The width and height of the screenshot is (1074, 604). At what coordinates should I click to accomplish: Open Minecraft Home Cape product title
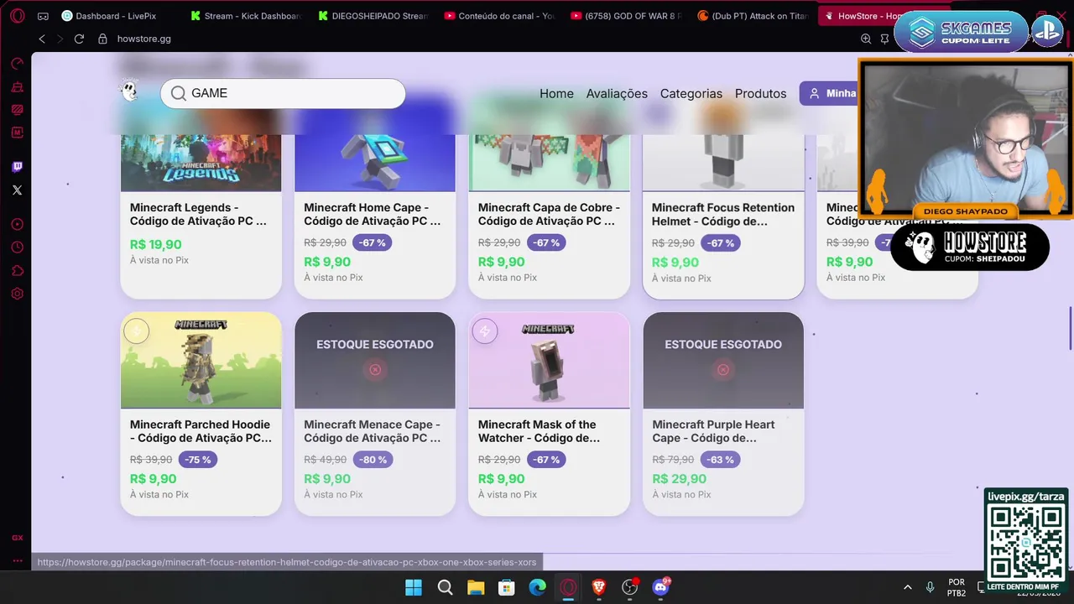372,214
